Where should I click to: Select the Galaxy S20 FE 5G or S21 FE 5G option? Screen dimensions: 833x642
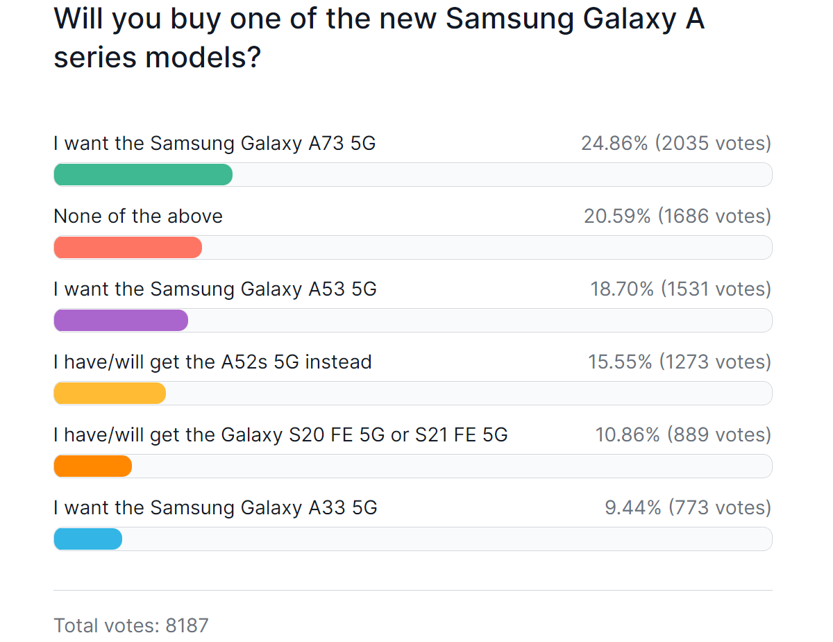[x=280, y=435]
